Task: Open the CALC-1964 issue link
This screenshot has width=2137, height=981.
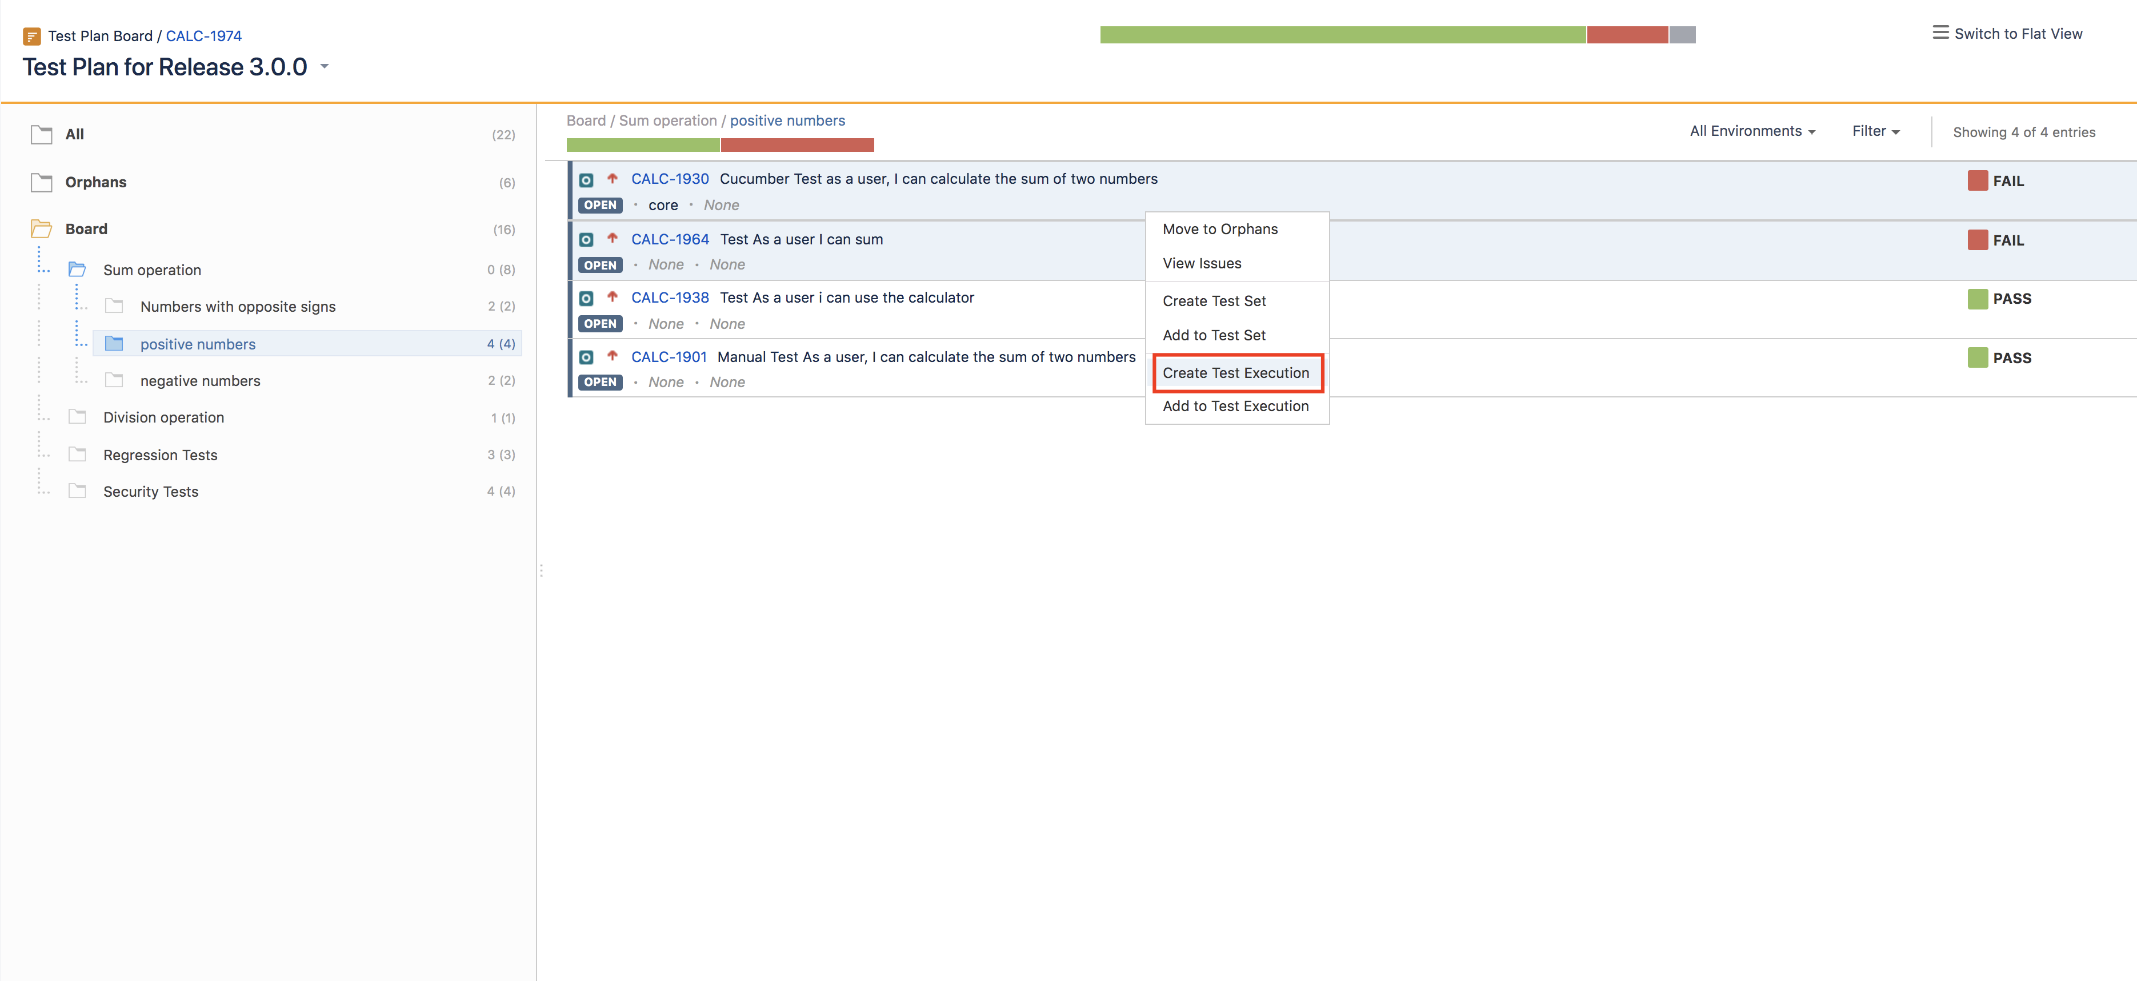Action: tap(670, 239)
